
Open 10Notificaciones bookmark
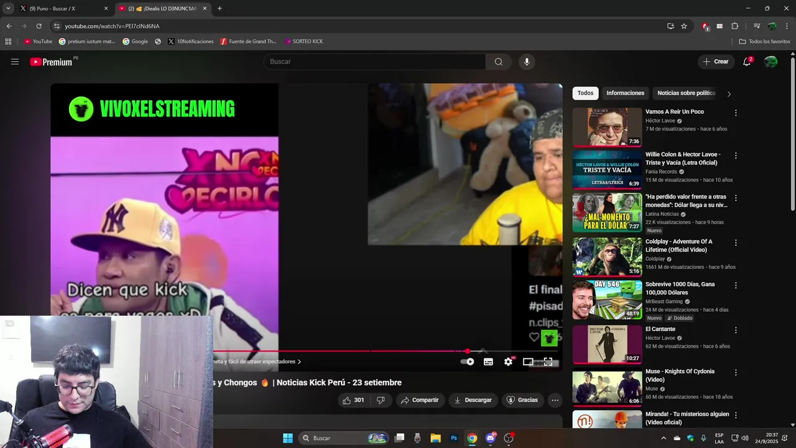tap(190, 42)
